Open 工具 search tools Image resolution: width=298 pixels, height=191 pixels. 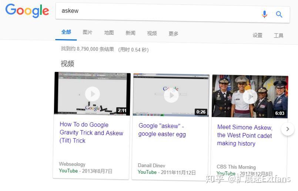tap(278, 35)
